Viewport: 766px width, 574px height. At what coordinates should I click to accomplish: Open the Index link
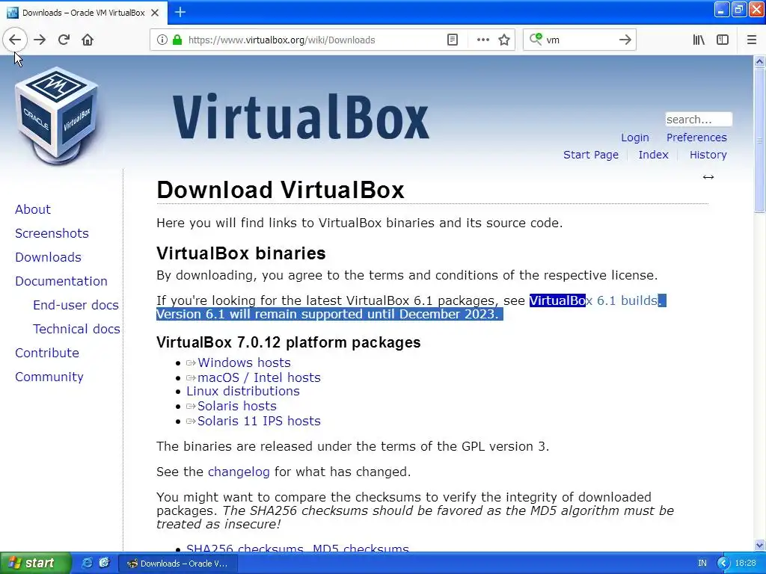(x=653, y=155)
